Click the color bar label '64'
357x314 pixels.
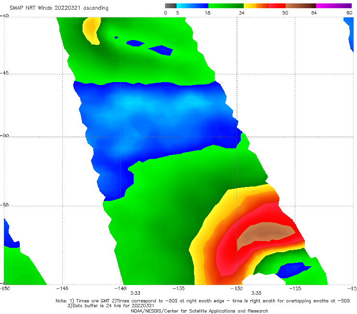click(x=314, y=13)
